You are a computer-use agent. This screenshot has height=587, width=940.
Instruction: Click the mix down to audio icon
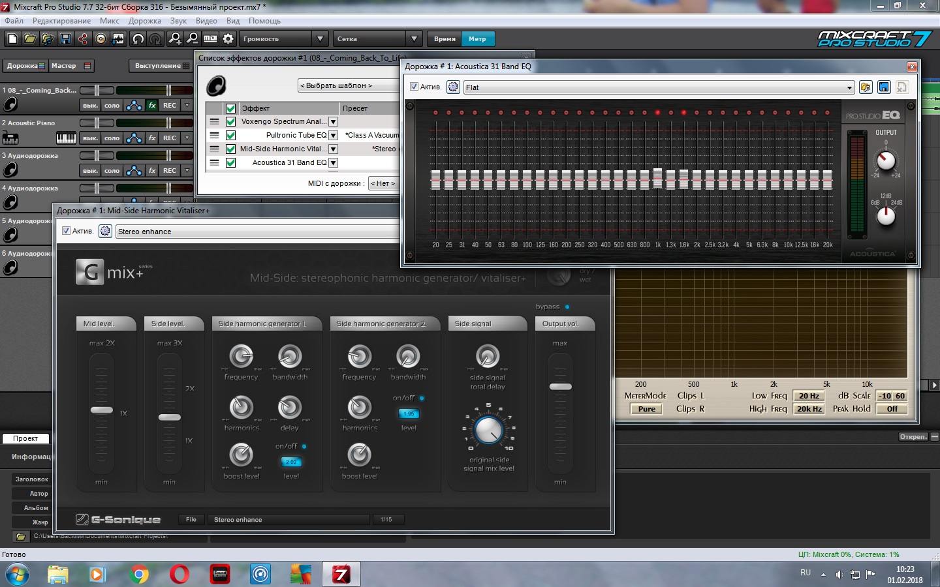tap(118, 39)
